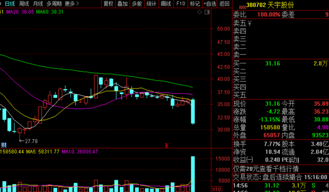This screenshot has height=192, width=329.
Task: Click the 买五 bid level row
Action: (x=281, y=95)
